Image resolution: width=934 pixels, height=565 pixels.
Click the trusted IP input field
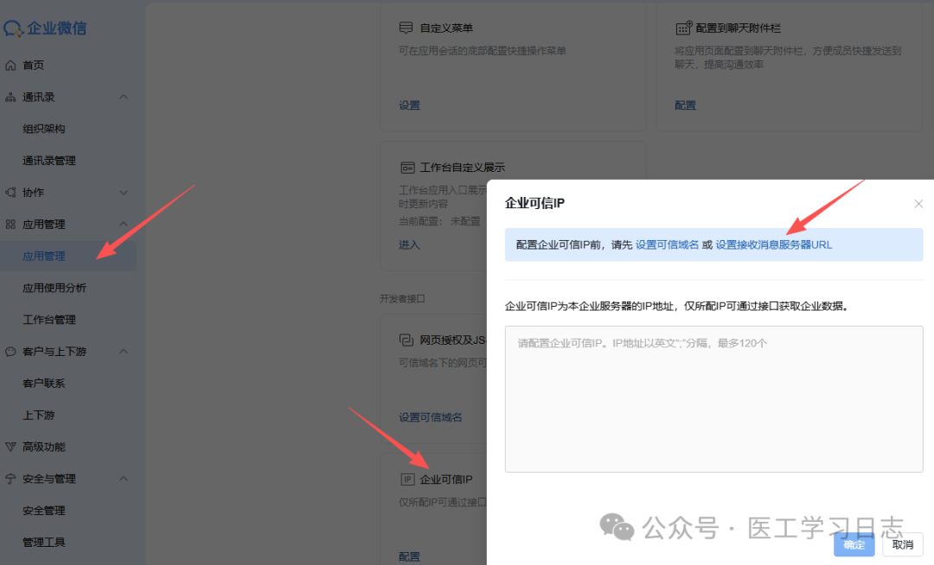tap(713, 397)
